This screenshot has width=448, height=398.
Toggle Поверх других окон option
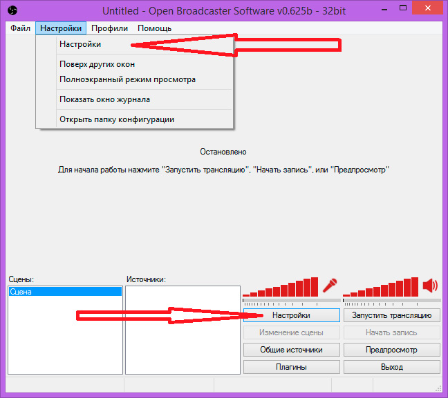[135, 64]
